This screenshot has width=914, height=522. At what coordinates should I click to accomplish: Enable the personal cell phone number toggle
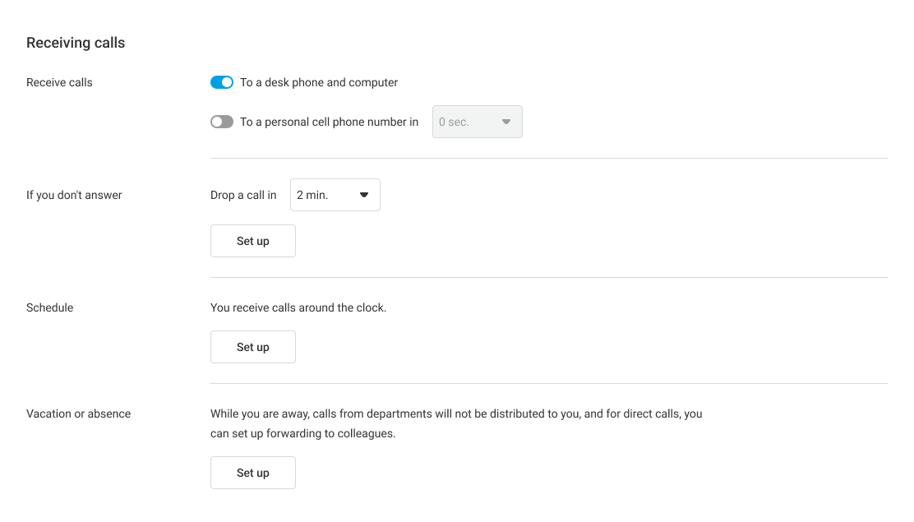pyautogui.click(x=222, y=122)
